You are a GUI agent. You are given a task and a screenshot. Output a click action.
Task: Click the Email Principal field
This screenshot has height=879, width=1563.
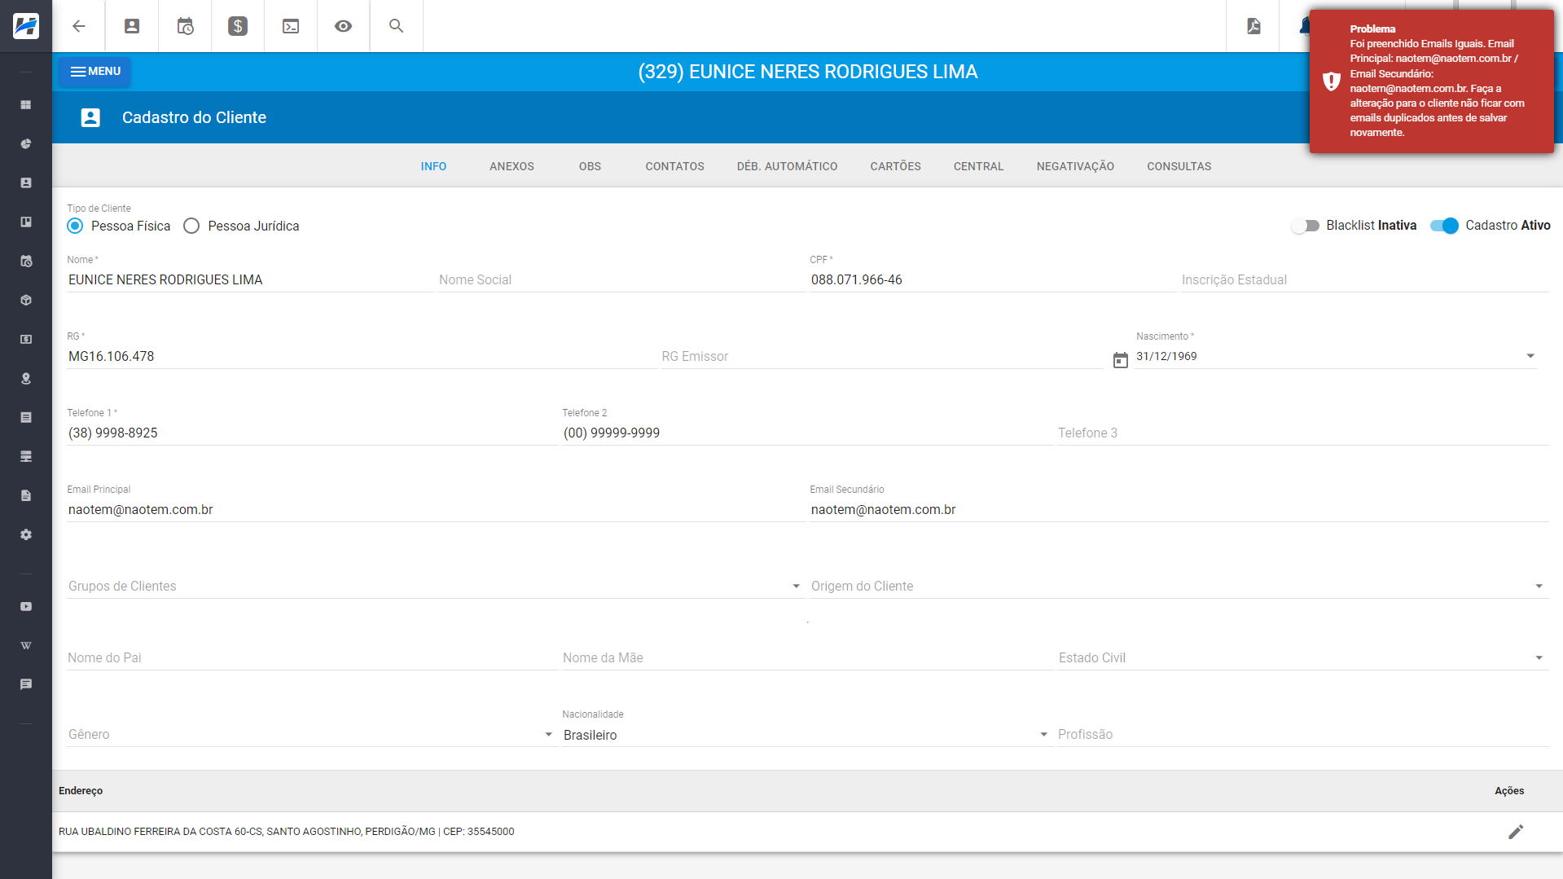click(x=436, y=510)
